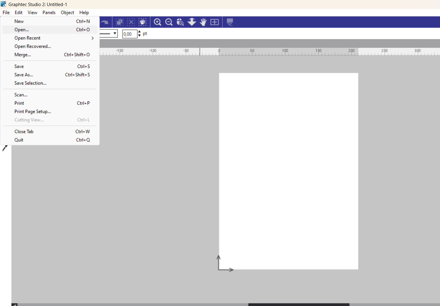The height and width of the screenshot is (306, 440).
Task: Select Open... in the File menu
Action: (50, 30)
